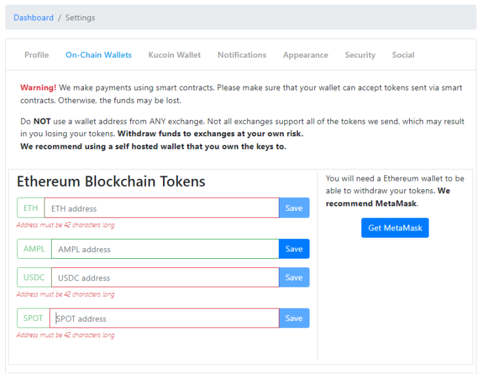Screen dimensions: 483x374
Task: Click error message under USDC address field
Action: click(65, 294)
